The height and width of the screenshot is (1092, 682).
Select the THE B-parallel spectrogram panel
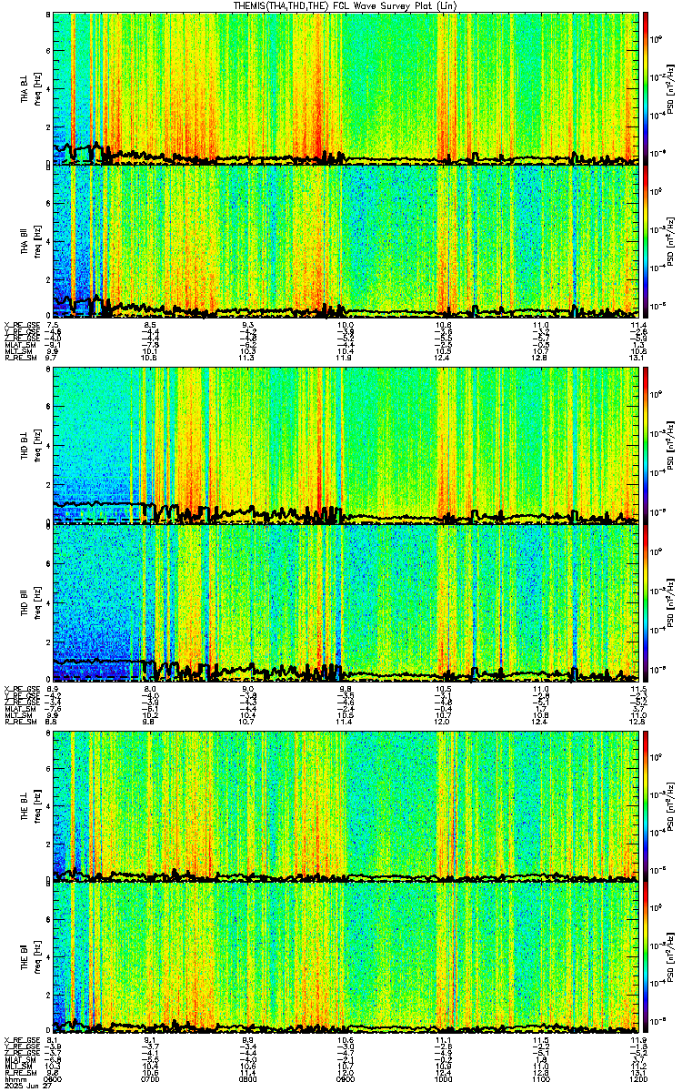point(345,958)
